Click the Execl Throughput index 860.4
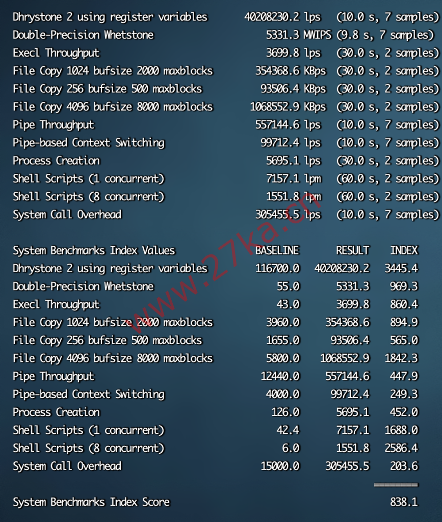This screenshot has height=522, width=442. coord(404,305)
